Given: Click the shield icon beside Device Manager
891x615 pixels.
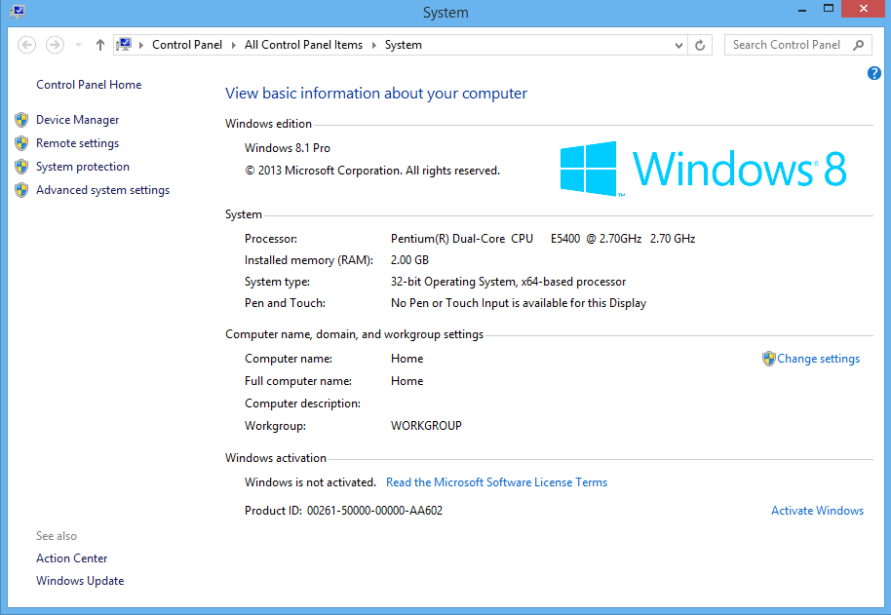Looking at the screenshot, I should [x=21, y=120].
